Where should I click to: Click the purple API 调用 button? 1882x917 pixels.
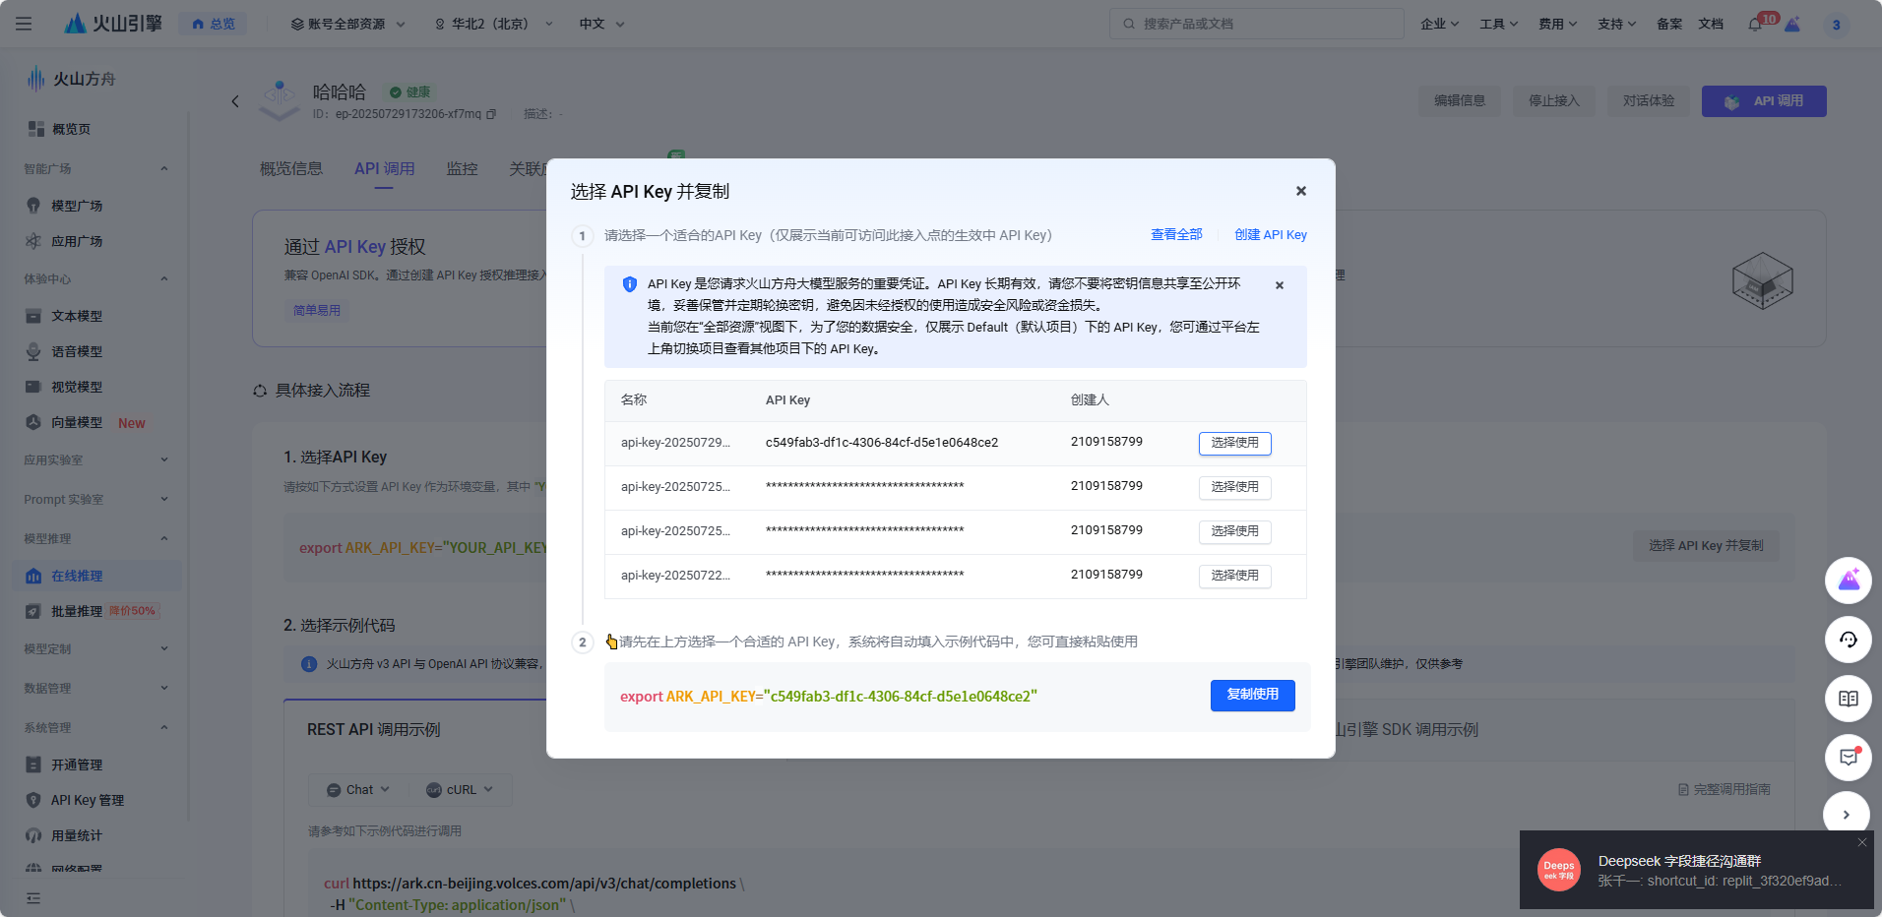[x=1764, y=100]
